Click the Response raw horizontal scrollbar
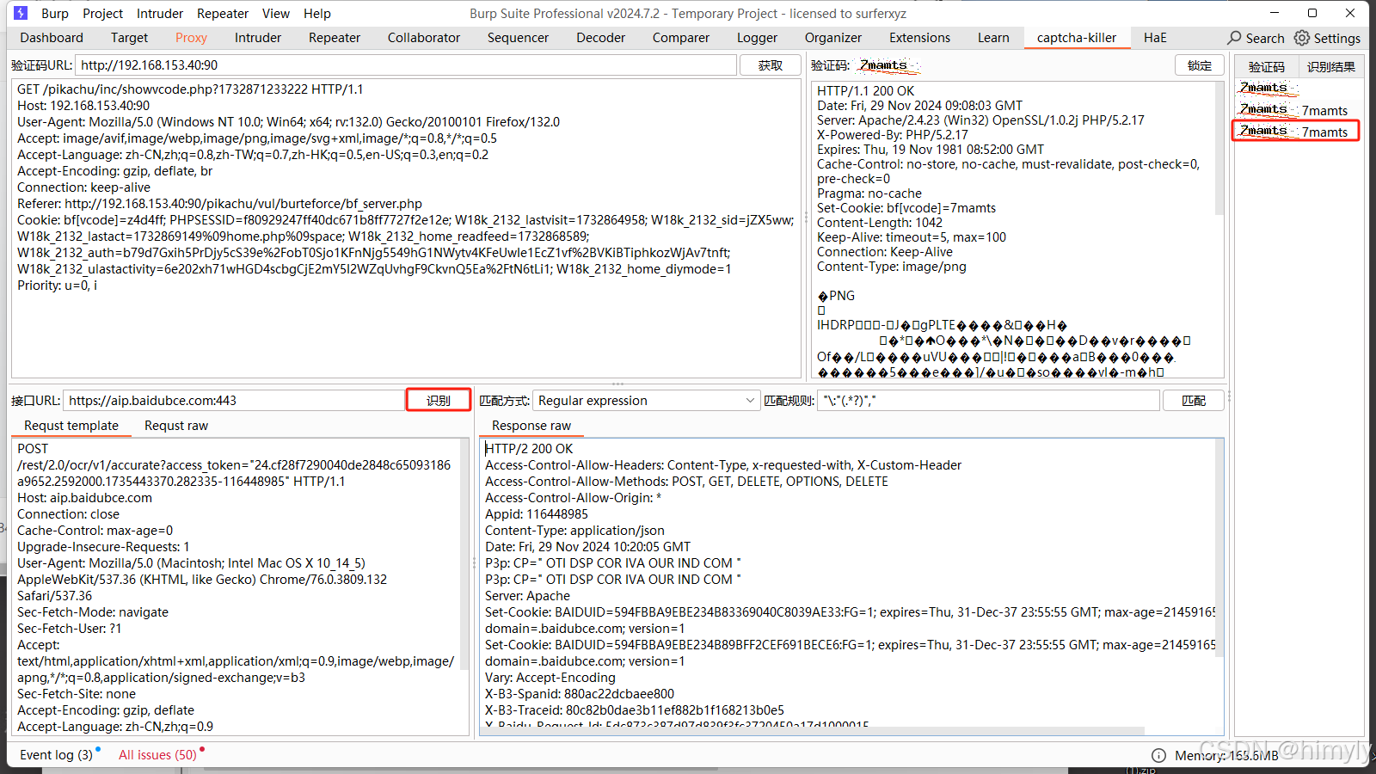This screenshot has height=774, width=1376. [813, 730]
